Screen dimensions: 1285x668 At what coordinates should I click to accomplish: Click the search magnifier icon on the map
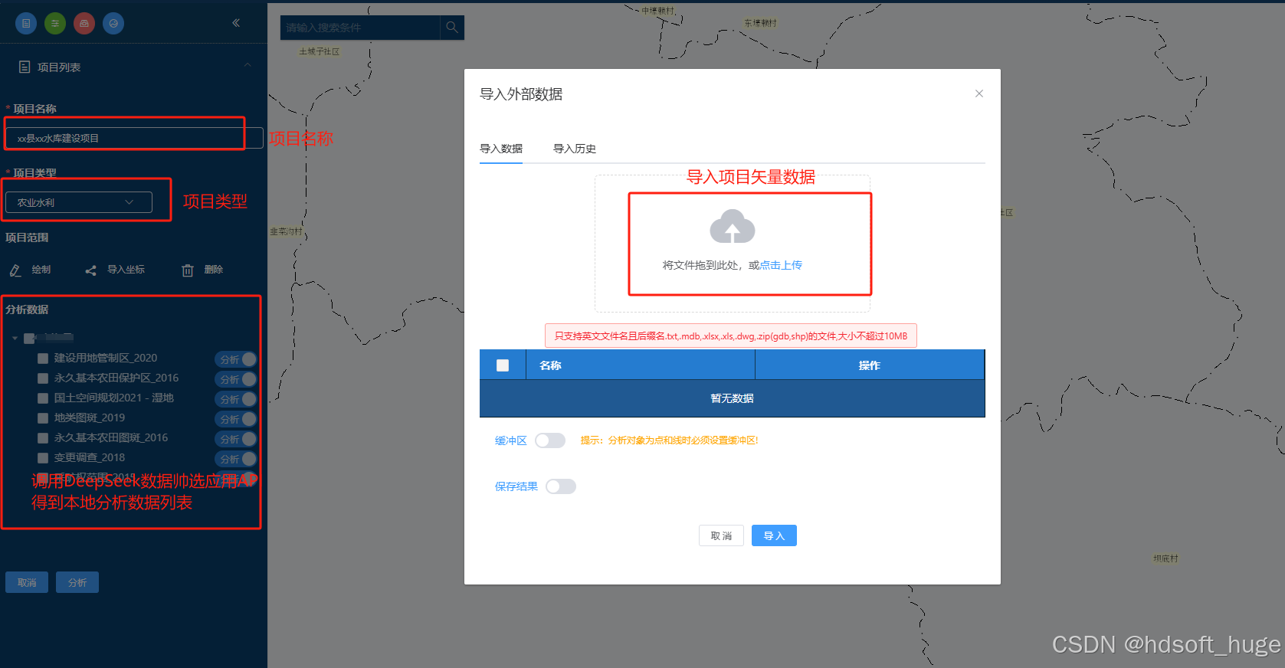click(452, 28)
